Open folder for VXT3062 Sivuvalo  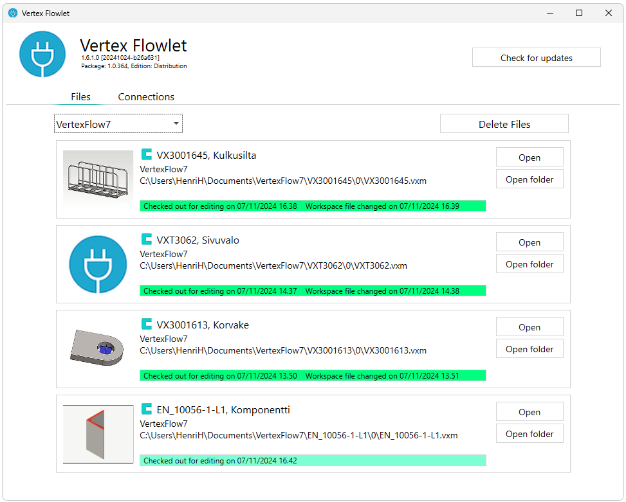tap(529, 264)
